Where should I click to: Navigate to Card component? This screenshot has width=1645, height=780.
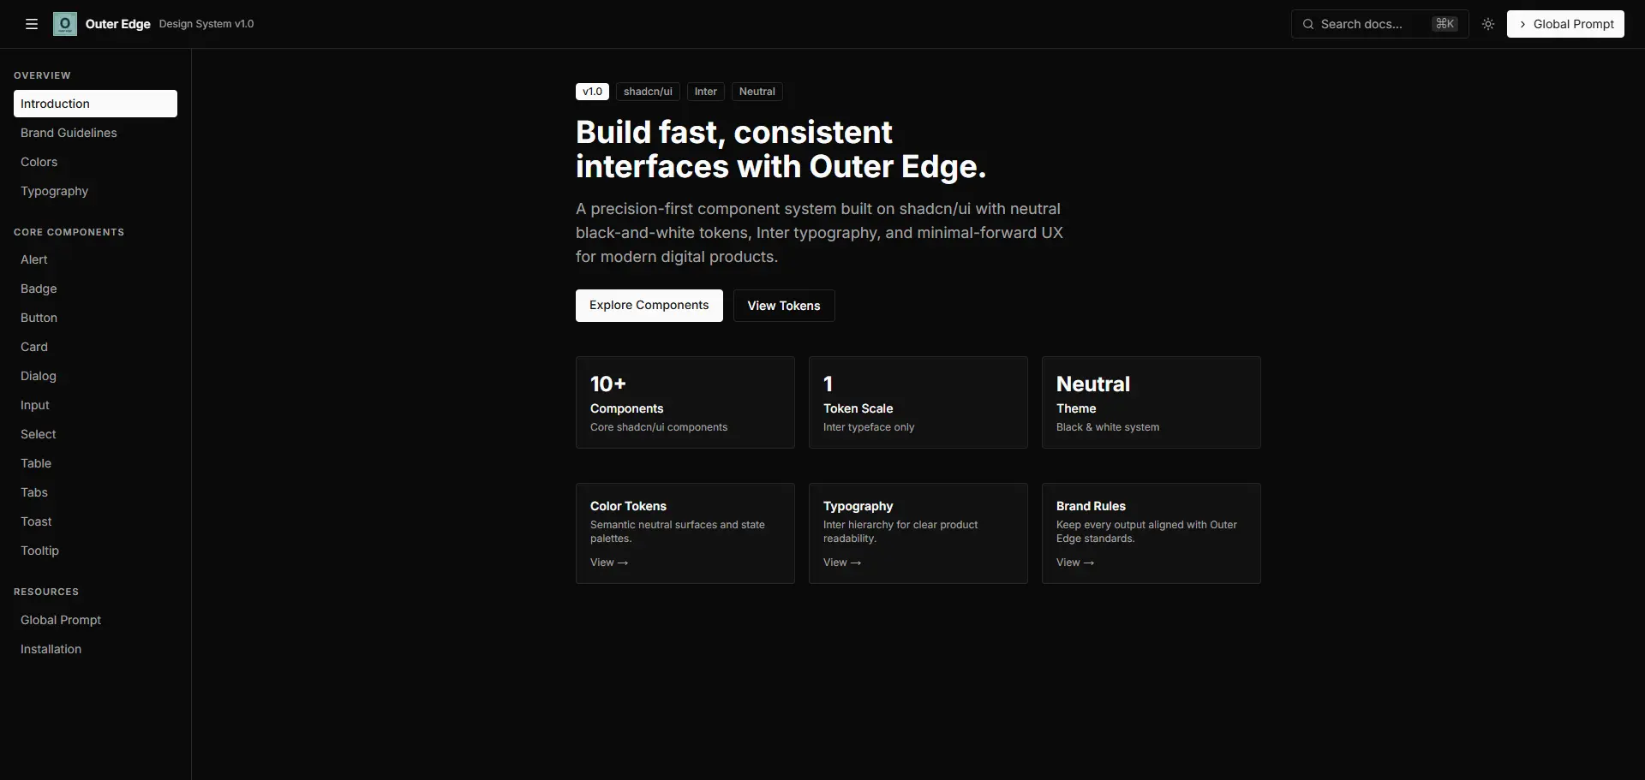pyautogui.click(x=95, y=347)
